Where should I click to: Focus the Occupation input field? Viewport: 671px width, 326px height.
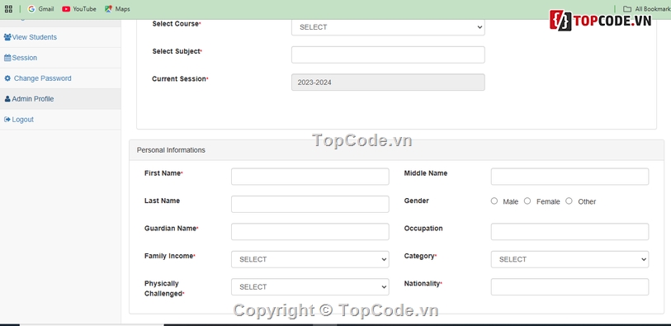click(569, 231)
